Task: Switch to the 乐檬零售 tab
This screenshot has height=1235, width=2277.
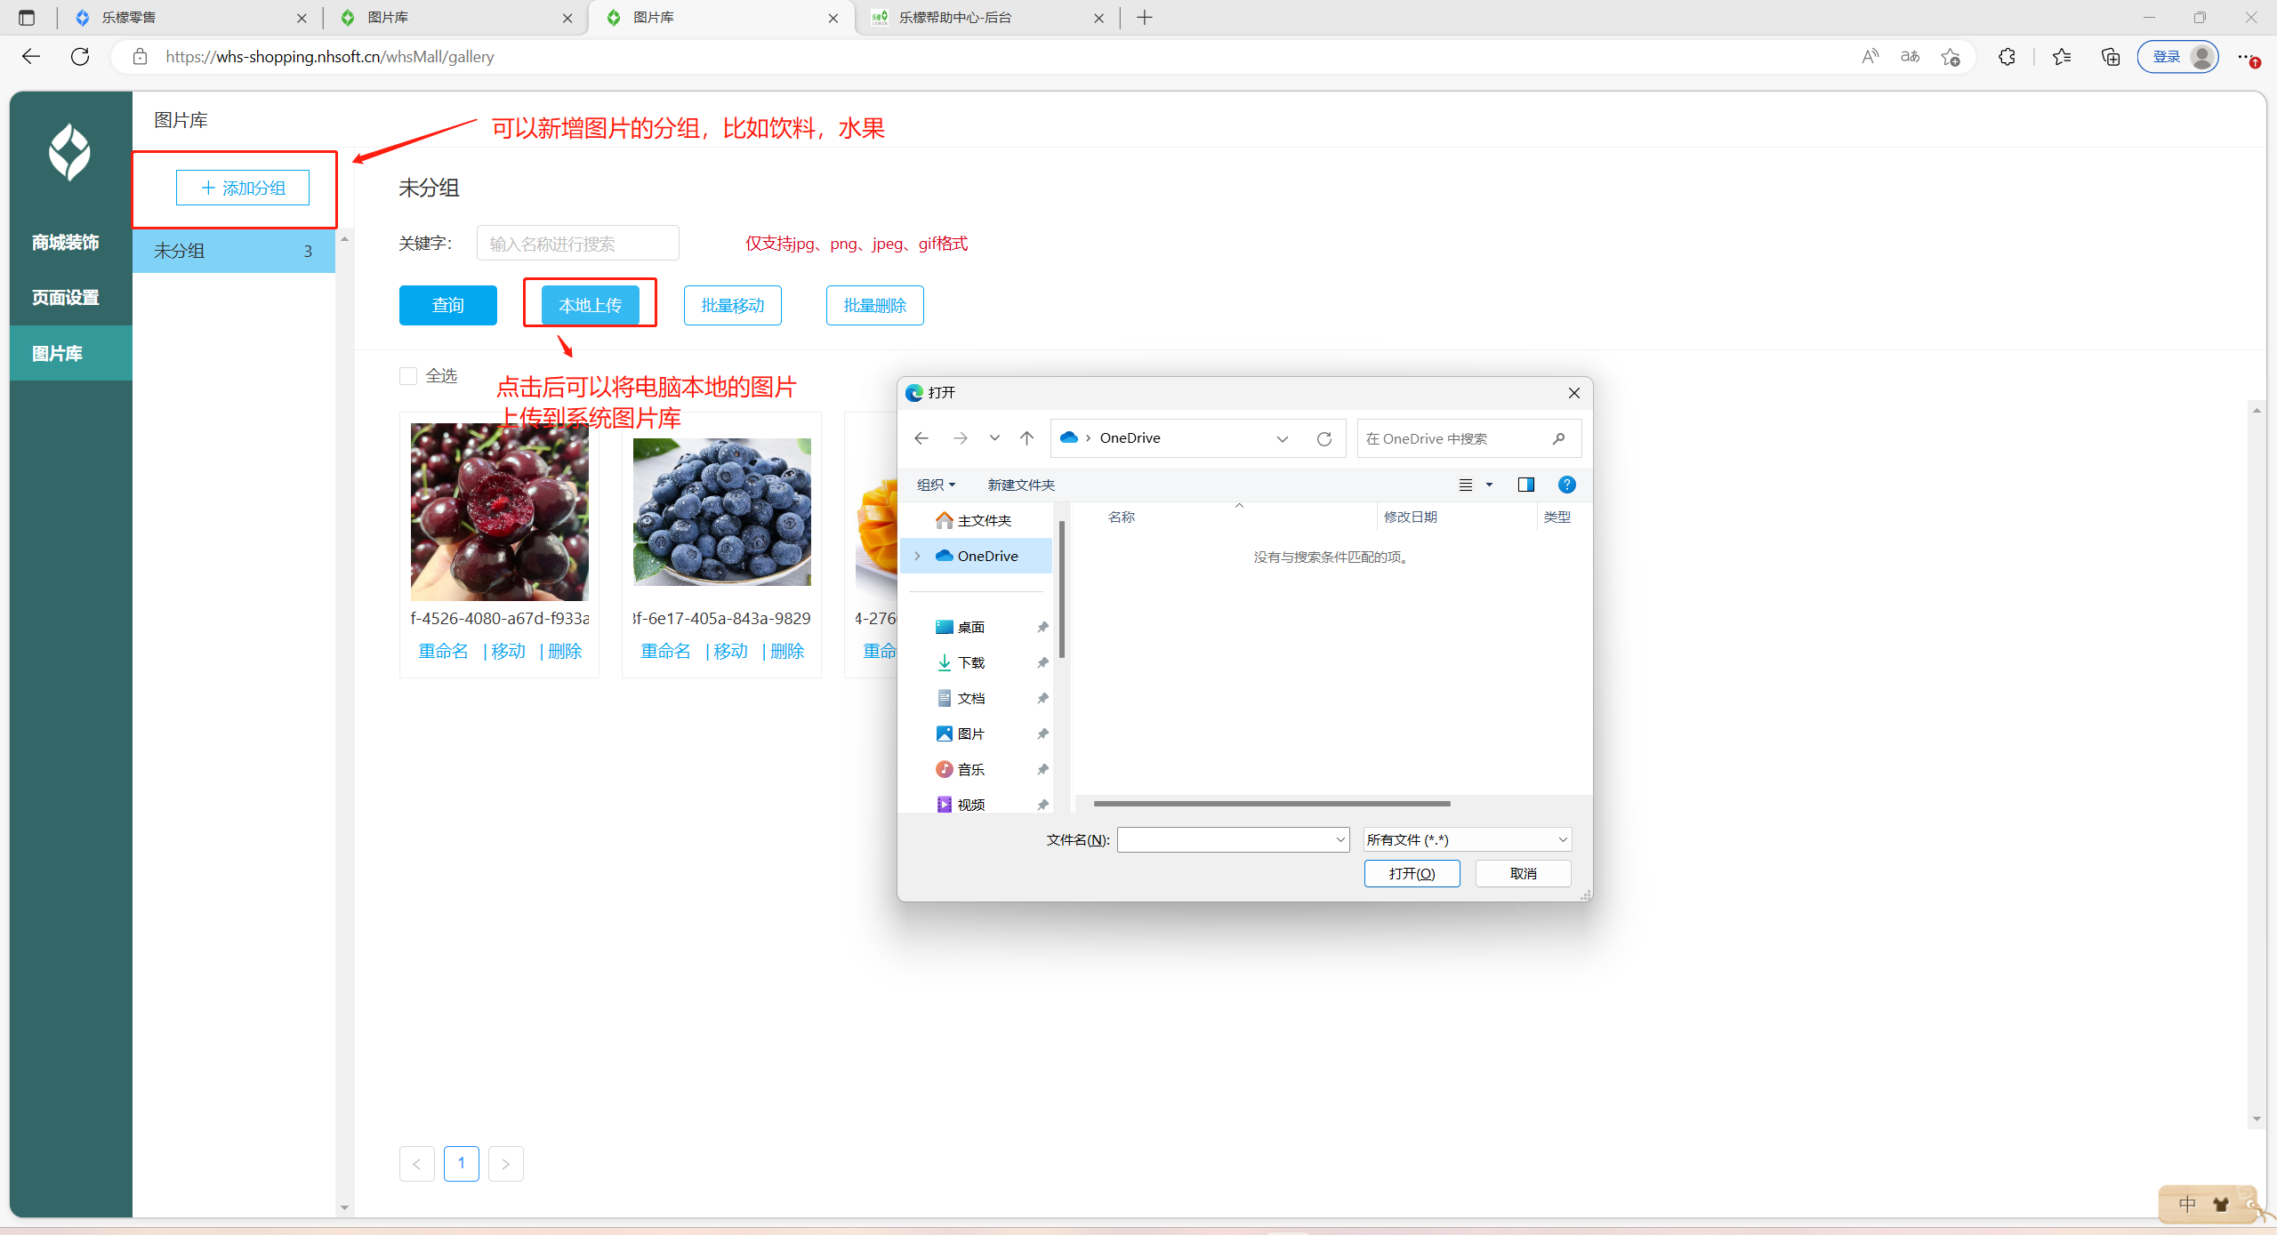Action: click(189, 17)
